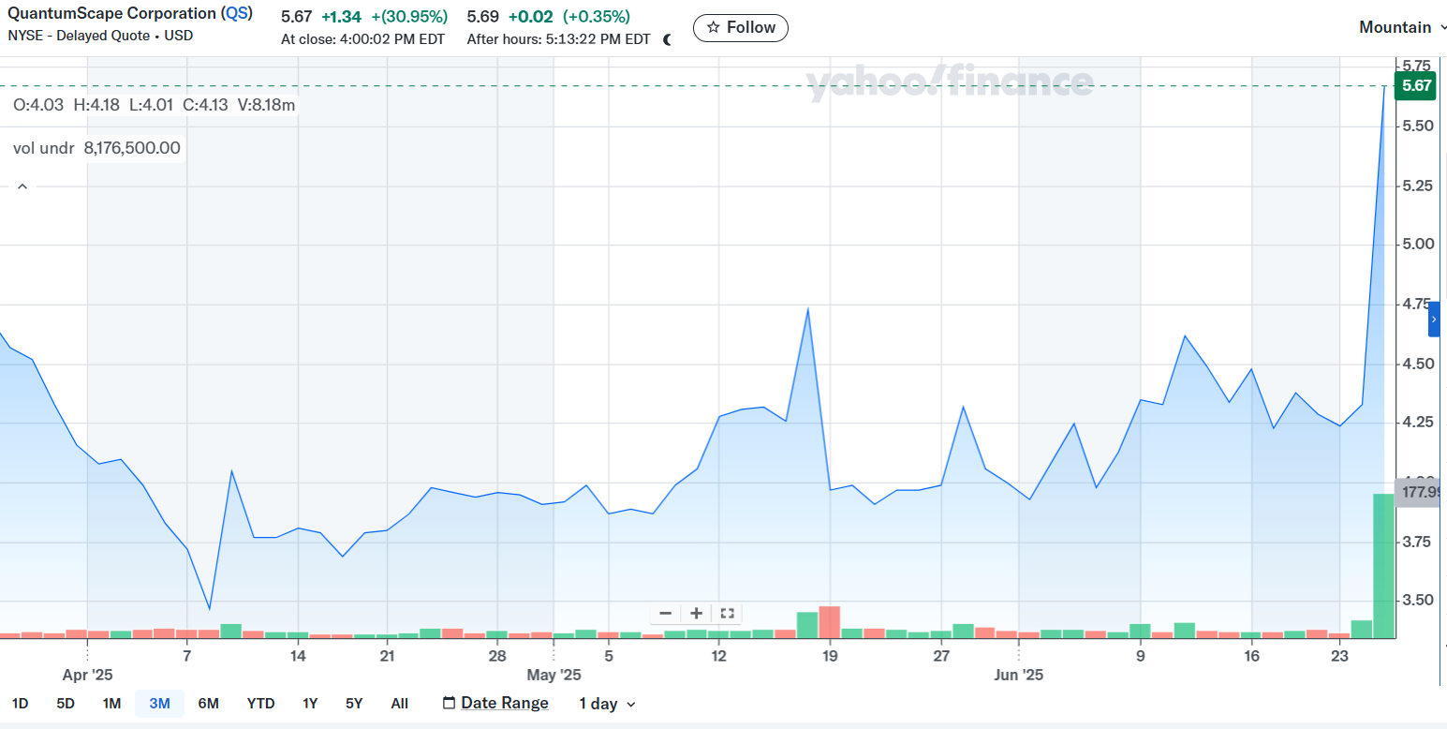Open the QS ticker symbol link
The height and width of the screenshot is (729, 1447).
pos(237,12)
